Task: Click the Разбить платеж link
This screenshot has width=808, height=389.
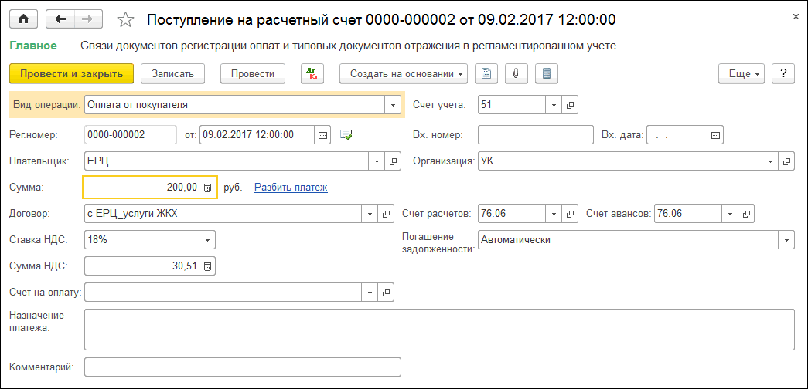Action: (291, 187)
